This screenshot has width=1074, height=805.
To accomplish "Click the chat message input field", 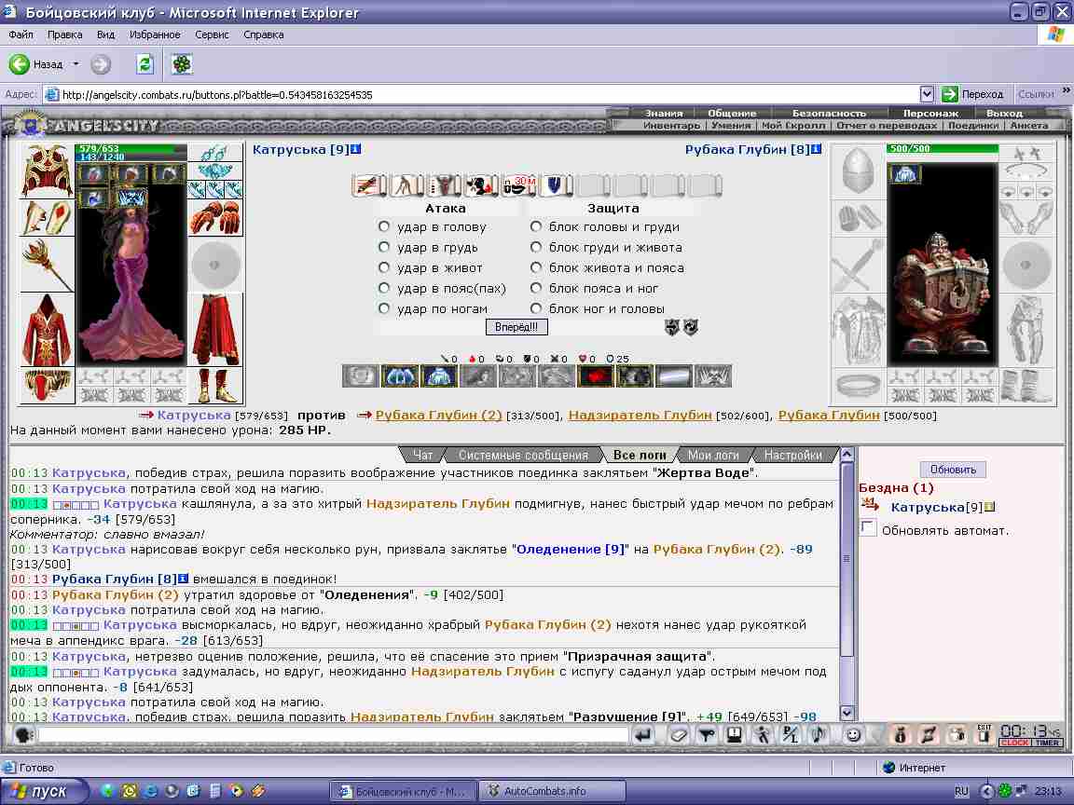I will [333, 735].
